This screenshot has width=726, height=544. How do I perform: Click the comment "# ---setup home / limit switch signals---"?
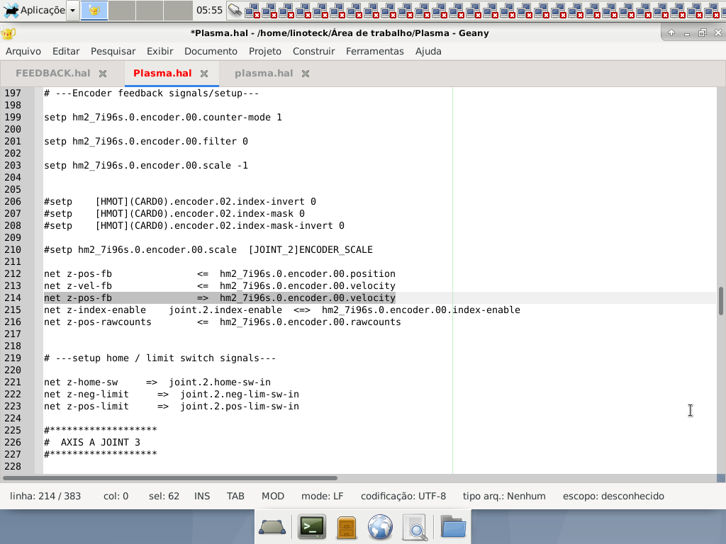[160, 358]
